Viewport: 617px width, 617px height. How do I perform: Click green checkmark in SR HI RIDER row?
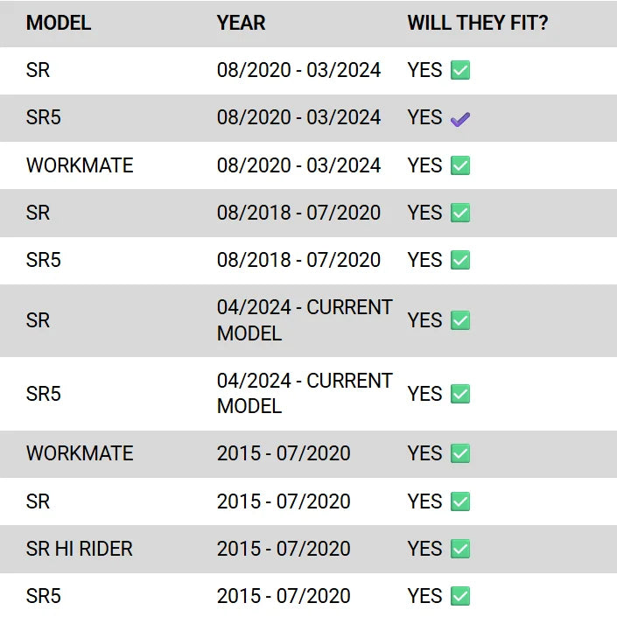[460, 549]
